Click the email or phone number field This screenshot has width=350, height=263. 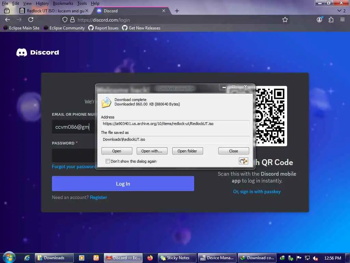[x=74, y=127]
